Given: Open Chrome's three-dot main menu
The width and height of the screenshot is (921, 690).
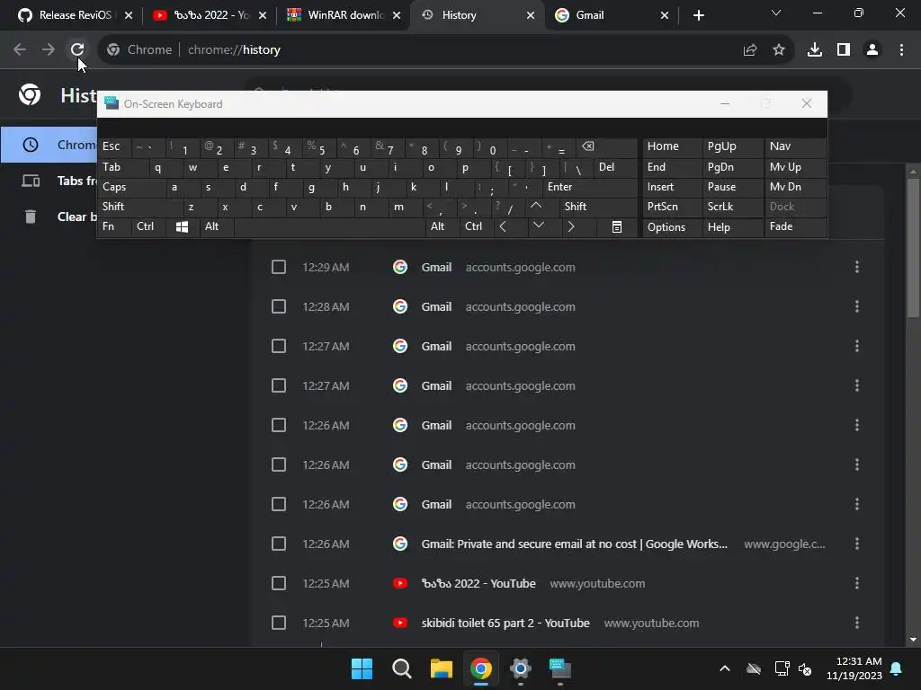Looking at the screenshot, I should pos(901,50).
